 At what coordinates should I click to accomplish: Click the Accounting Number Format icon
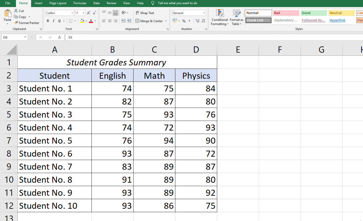click(175, 21)
